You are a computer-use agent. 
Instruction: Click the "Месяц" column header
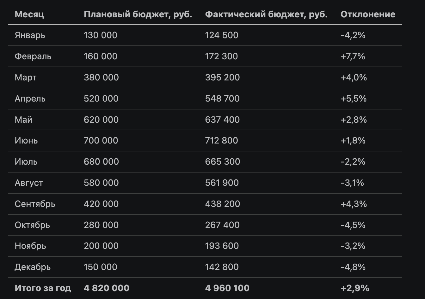click(x=29, y=14)
